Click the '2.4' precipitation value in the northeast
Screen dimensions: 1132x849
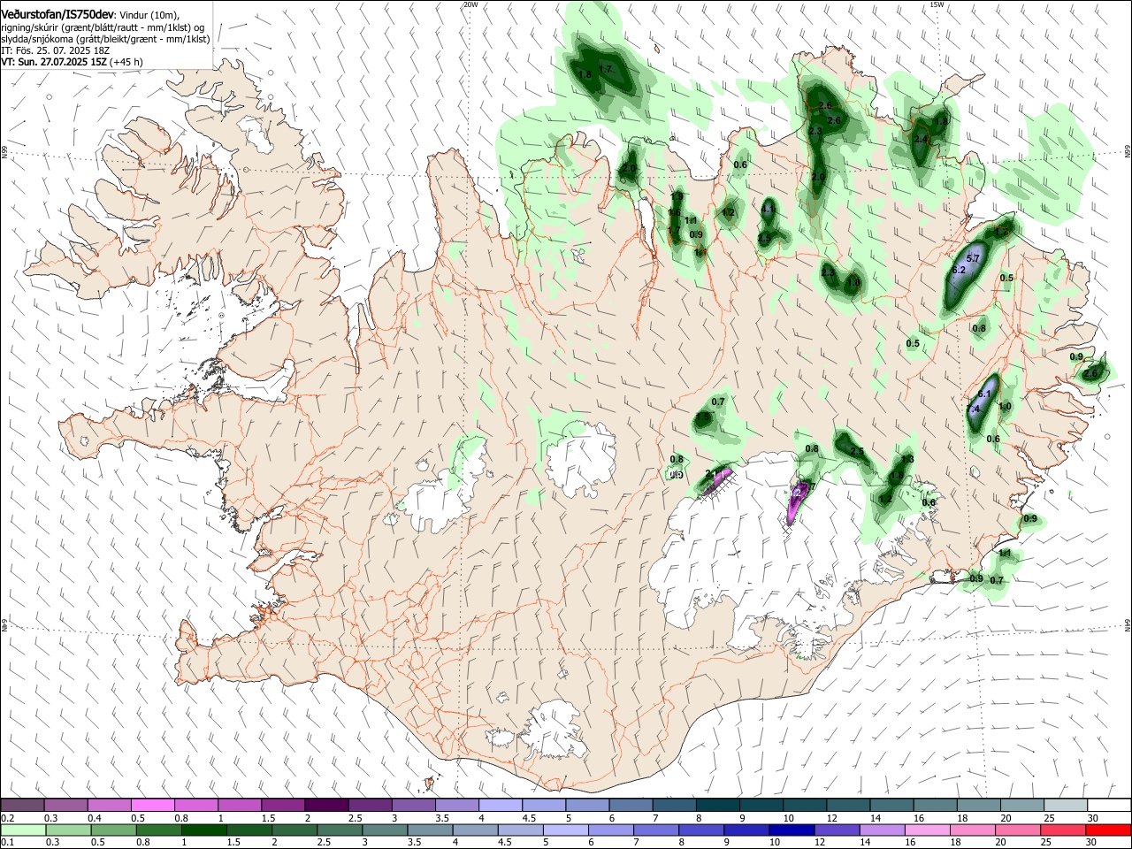(x=921, y=139)
